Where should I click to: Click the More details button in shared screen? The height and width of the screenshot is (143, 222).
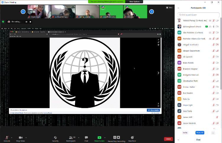pos(153,110)
